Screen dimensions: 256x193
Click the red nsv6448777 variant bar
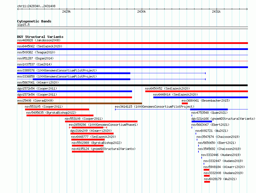(x=88, y=140)
